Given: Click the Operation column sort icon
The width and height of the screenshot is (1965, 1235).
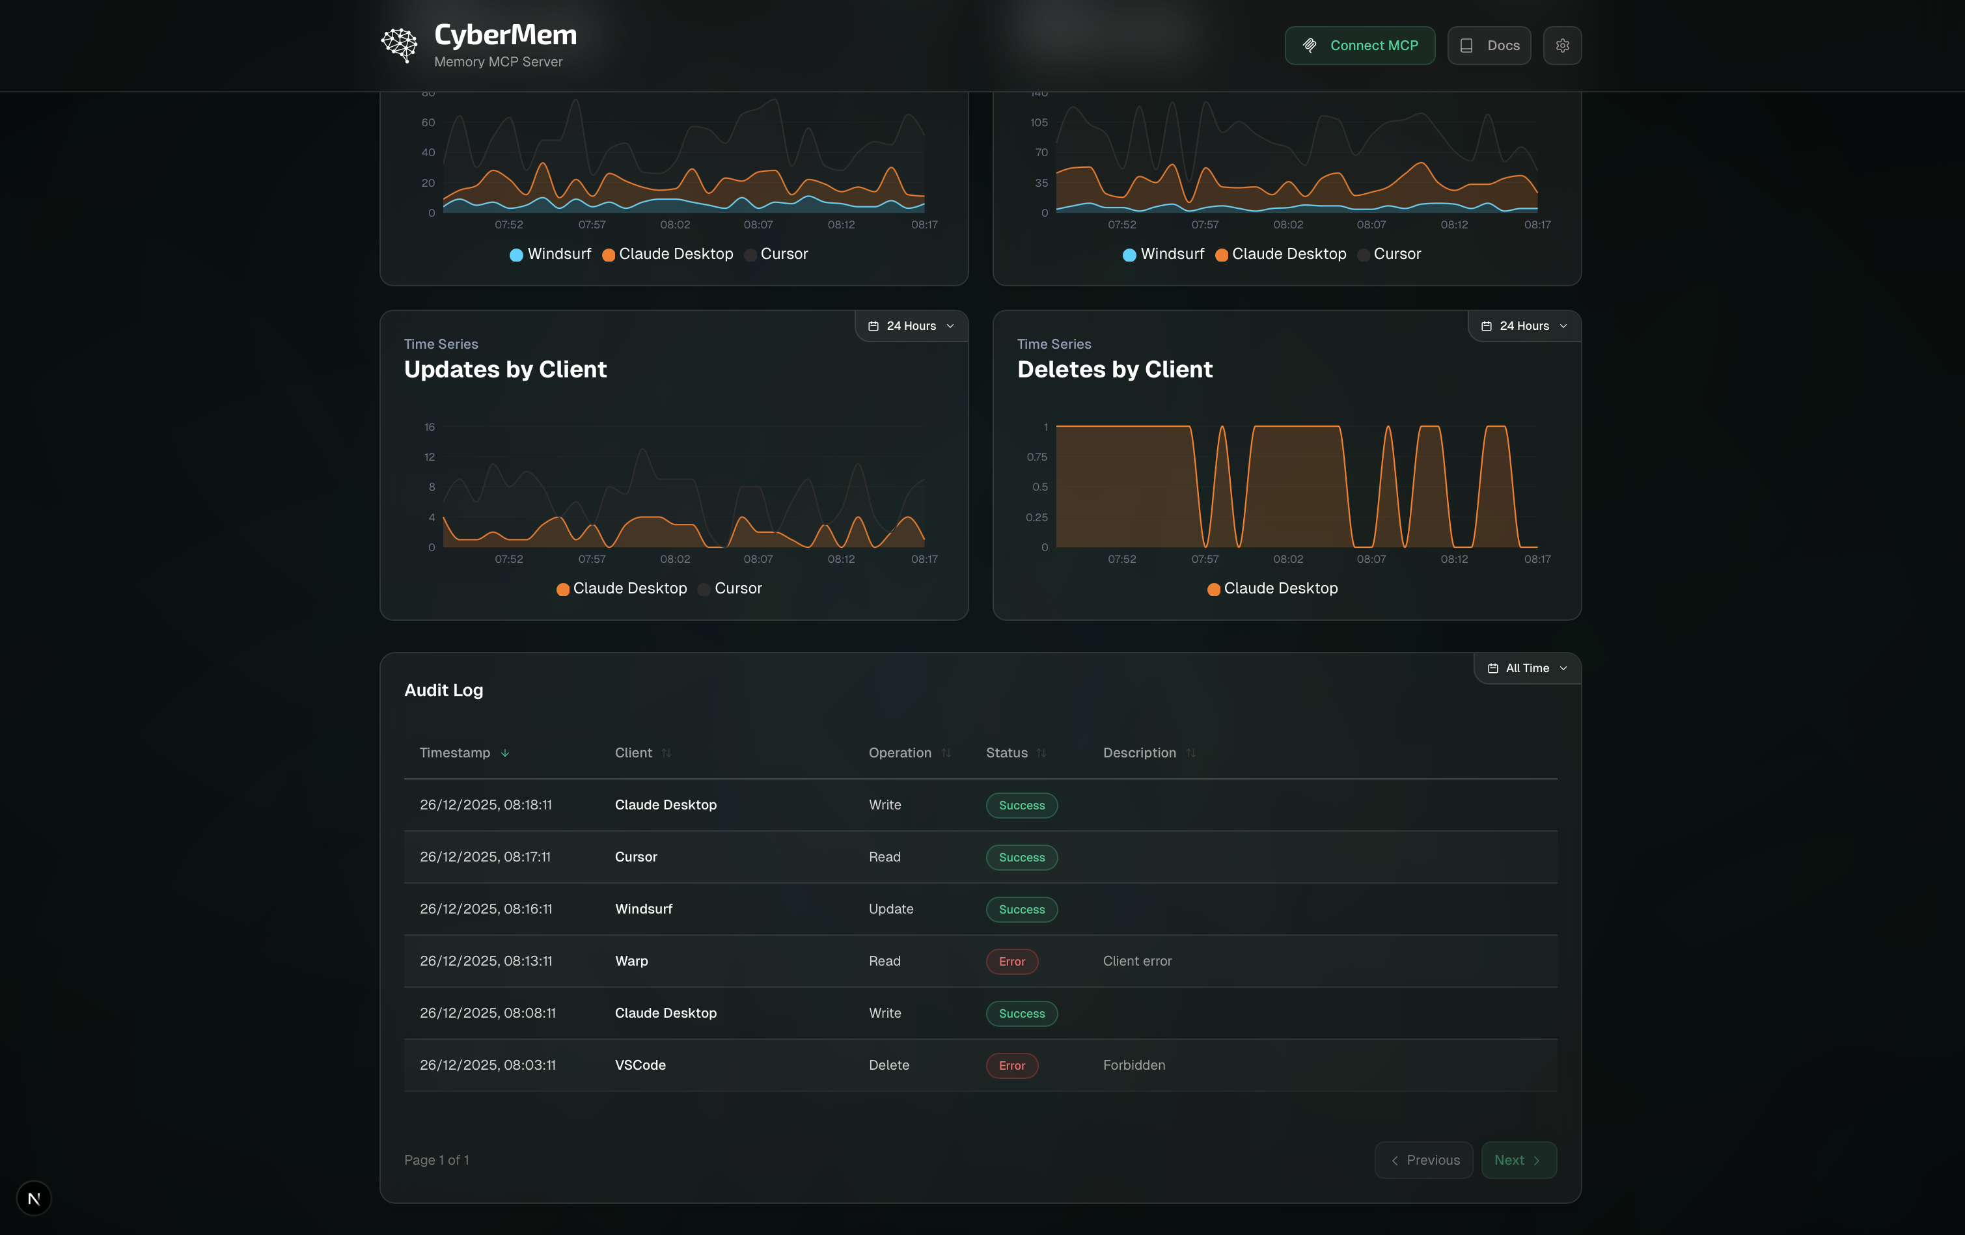Looking at the screenshot, I should pyautogui.click(x=946, y=753).
